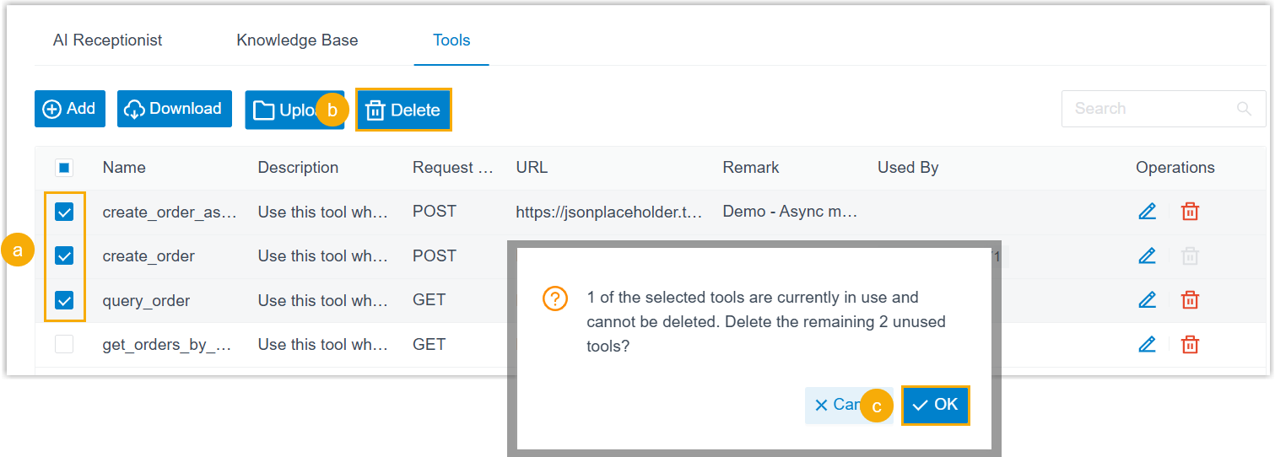The image size is (1275, 457).
Task: Switch to the AI Receptionist tab
Action: pyautogui.click(x=107, y=40)
